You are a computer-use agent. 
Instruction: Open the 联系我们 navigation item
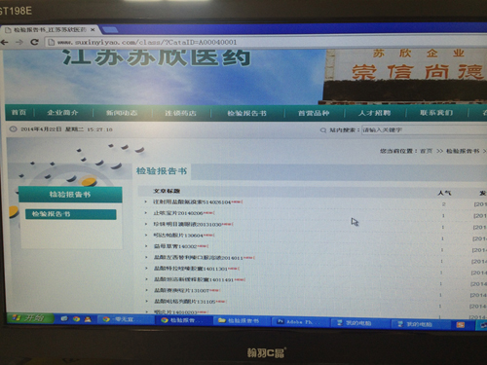point(436,113)
